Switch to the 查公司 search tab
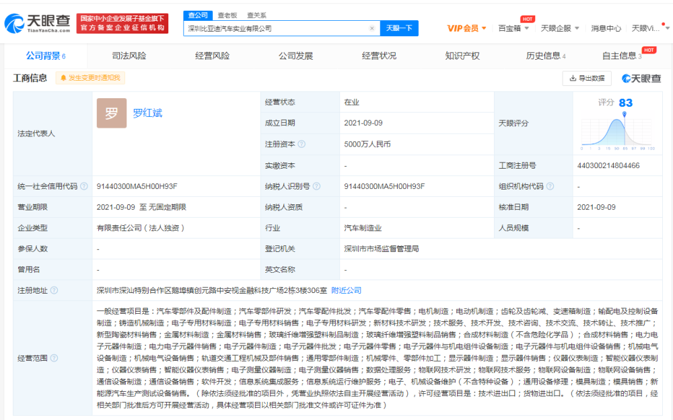673x420 pixels. click(x=198, y=15)
